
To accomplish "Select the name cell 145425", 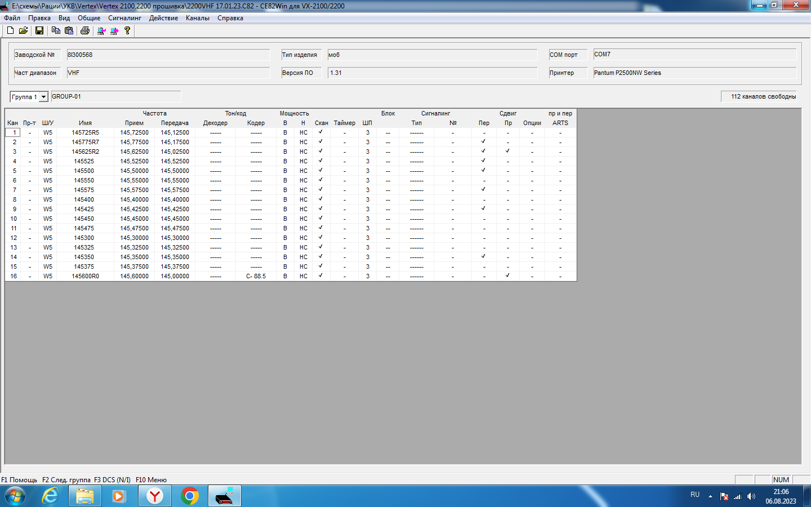I will [x=85, y=209].
